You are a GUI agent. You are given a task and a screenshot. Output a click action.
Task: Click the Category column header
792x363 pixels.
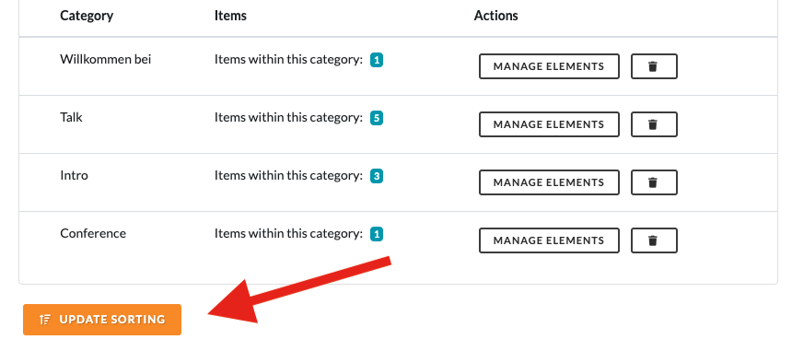[x=87, y=16]
